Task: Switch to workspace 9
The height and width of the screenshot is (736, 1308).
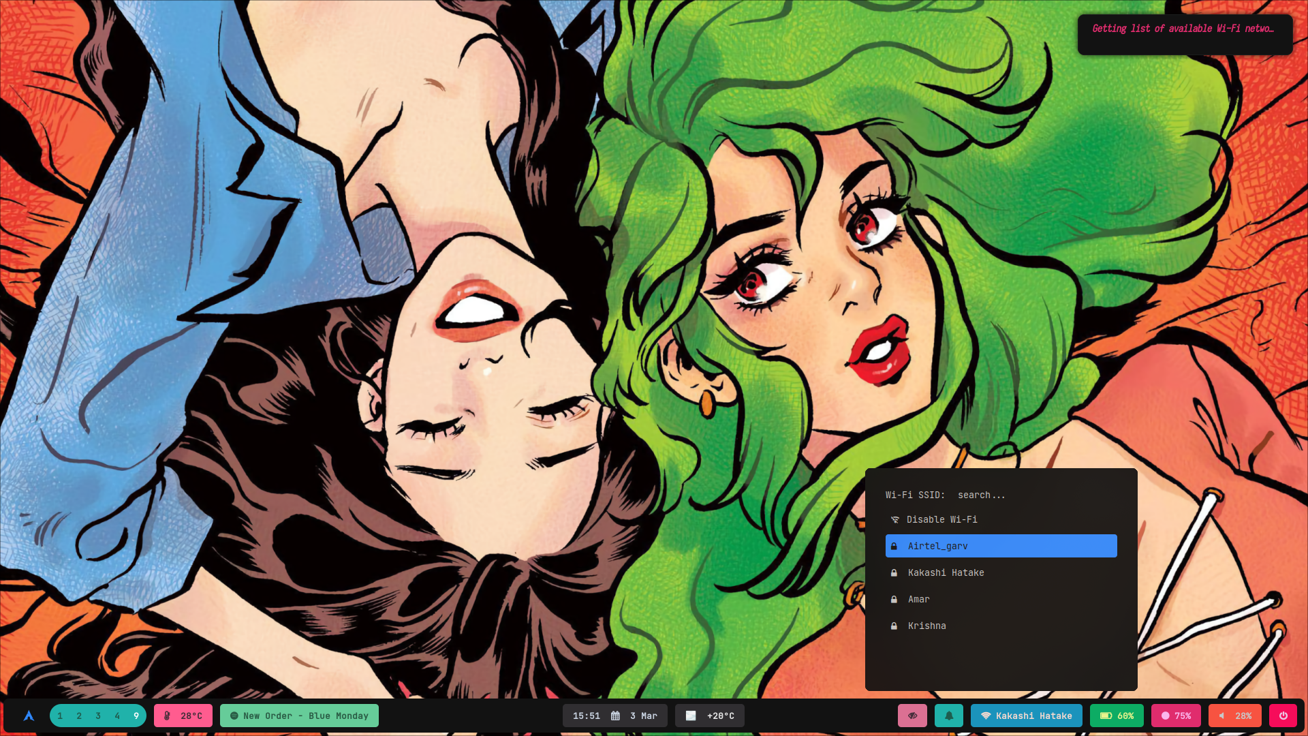Action: click(x=136, y=716)
